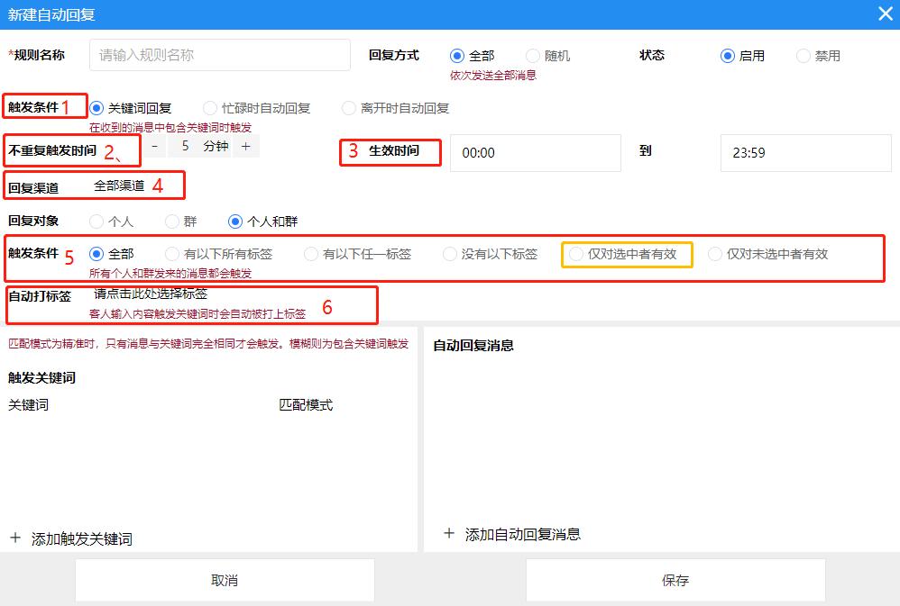Click the 取消 button to cancel
The width and height of the screenshot is (900, 606).
click(x=225, y=579)
